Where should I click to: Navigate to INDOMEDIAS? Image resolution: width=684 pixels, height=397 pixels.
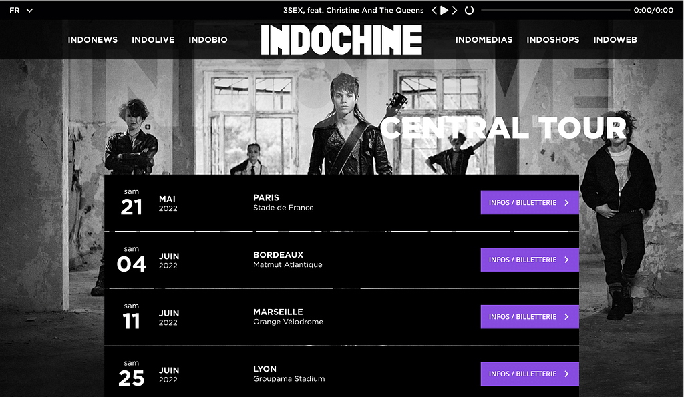pos(484,39)
